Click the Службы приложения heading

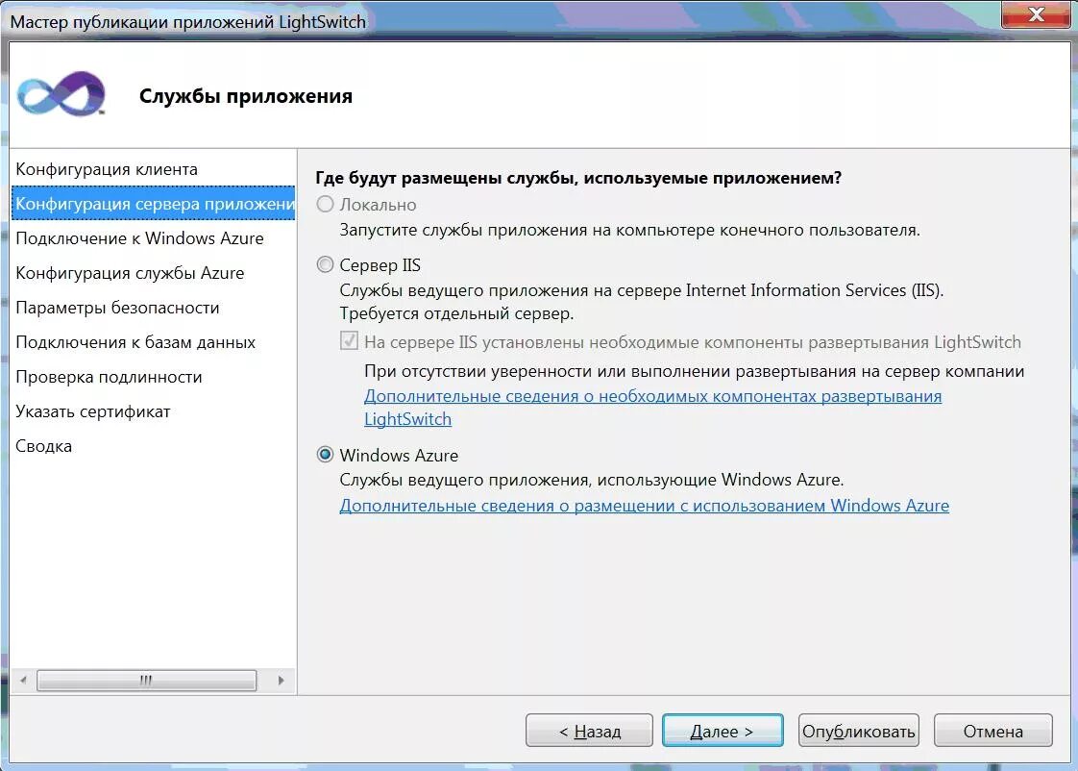(245, 95)
